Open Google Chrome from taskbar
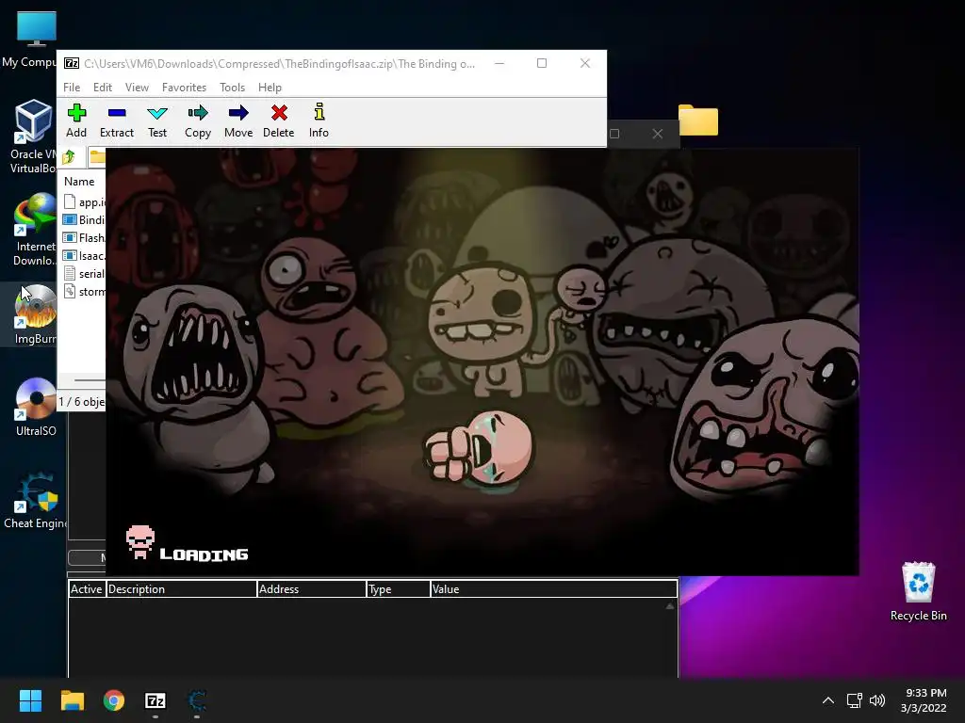The width and height of the screenshot is (965, 723). coord(114,700)
